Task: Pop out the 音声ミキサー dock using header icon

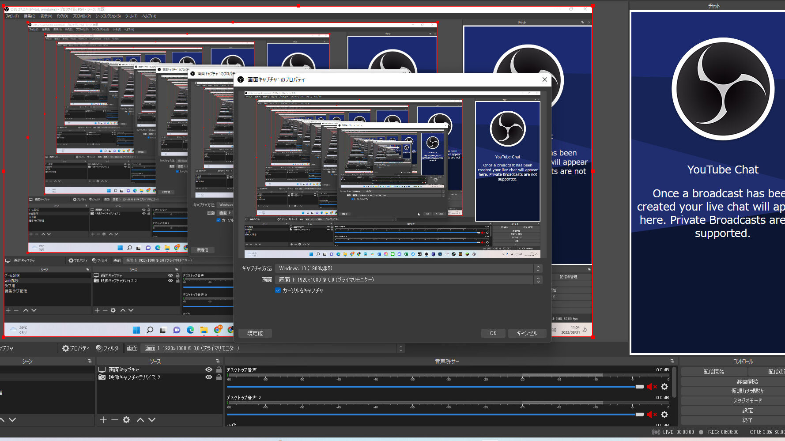Action: [672, 361]
